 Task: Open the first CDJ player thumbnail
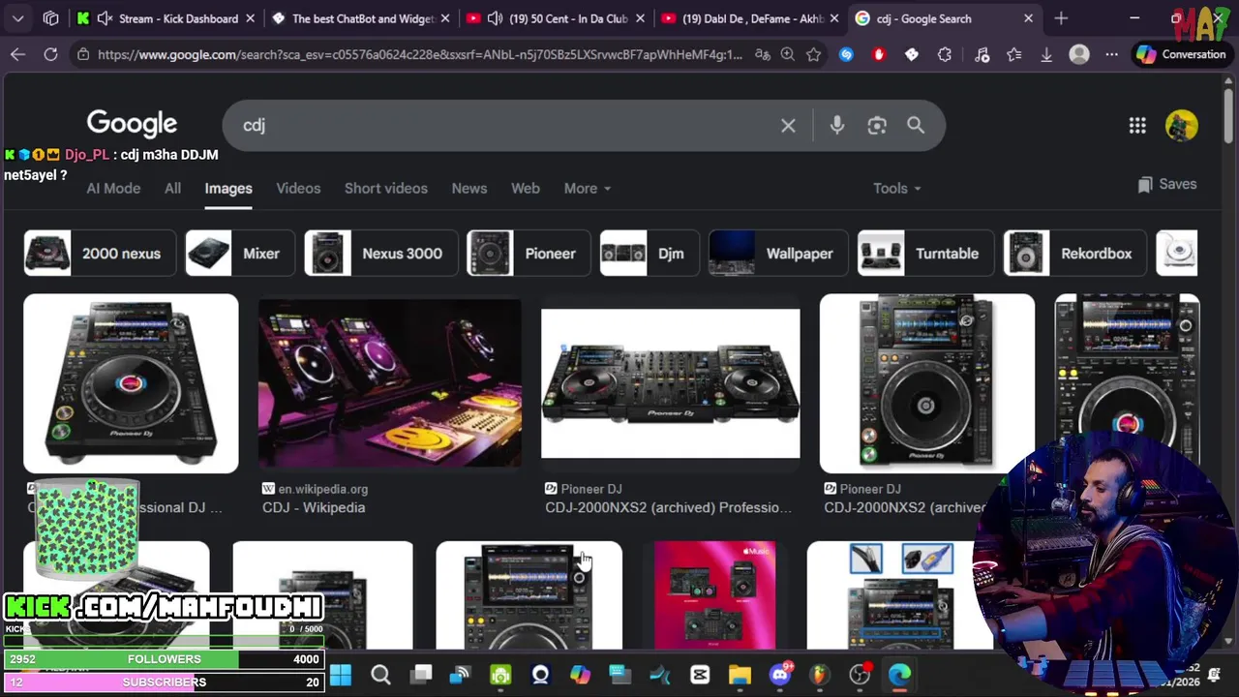coord(131,383)
